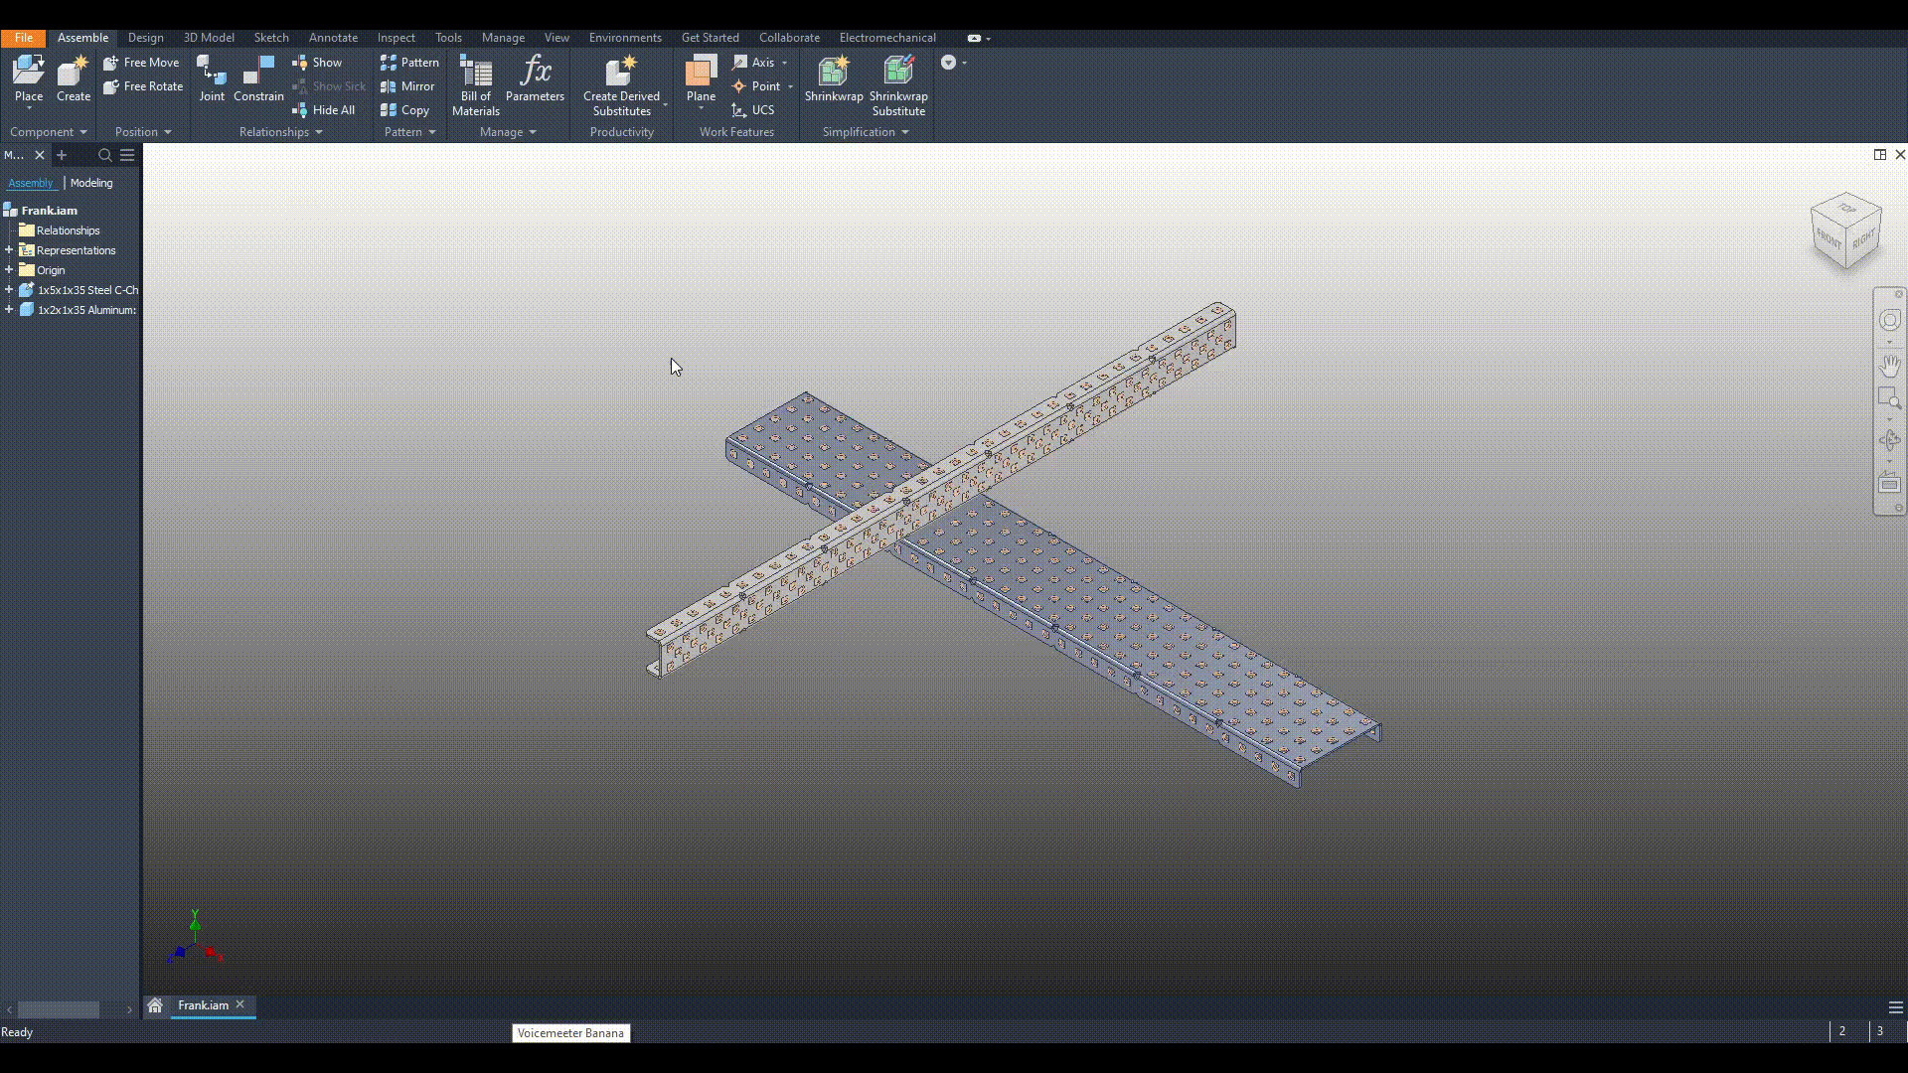Select the Free Move tool
Image resolution: width=1908 pixels, height=1073 pixels.
pyautogui.click(x=141, y=63)
